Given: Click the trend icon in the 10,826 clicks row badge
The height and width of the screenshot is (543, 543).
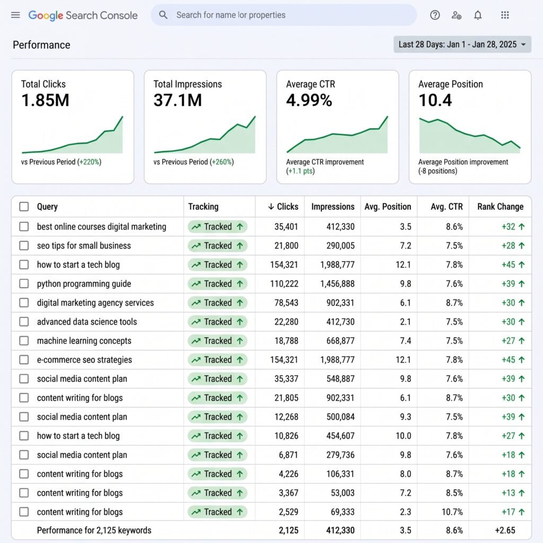Looking at the screenshot, I should click(196, 436).
